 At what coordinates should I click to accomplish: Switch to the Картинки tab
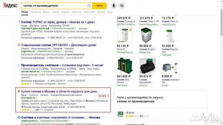(35, 12)
